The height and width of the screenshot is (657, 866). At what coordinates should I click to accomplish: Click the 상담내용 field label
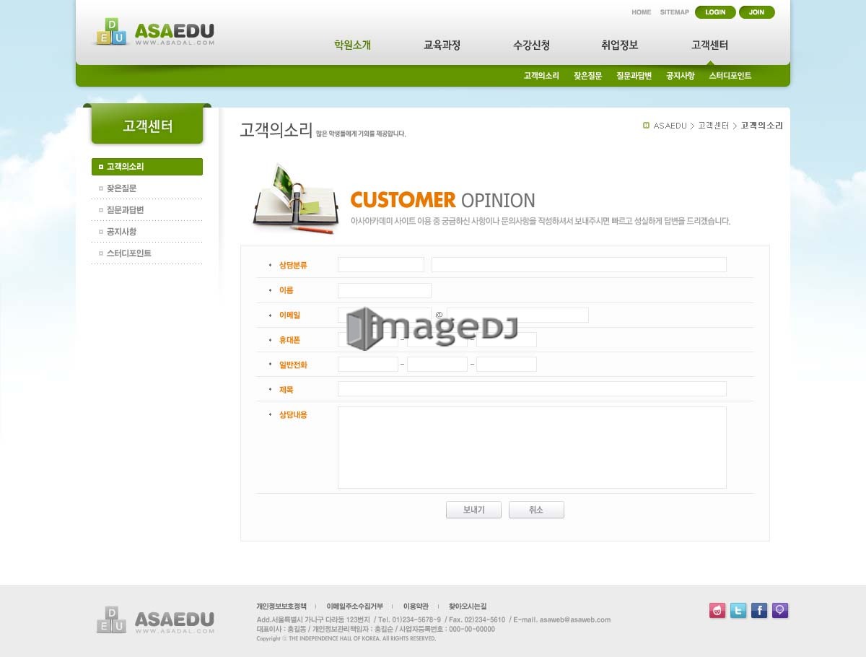pos(293,415)
